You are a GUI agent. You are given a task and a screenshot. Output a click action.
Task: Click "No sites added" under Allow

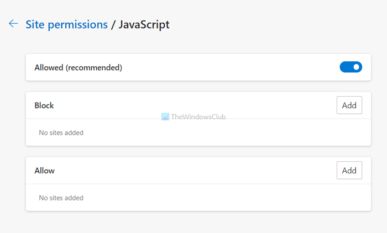click(61, 198)
